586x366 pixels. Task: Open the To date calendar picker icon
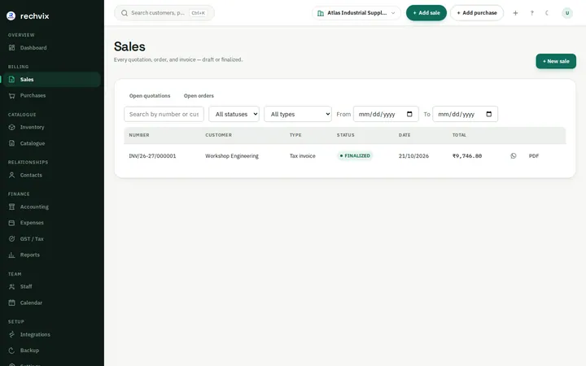pyautogui.click(x=489, y=115)
